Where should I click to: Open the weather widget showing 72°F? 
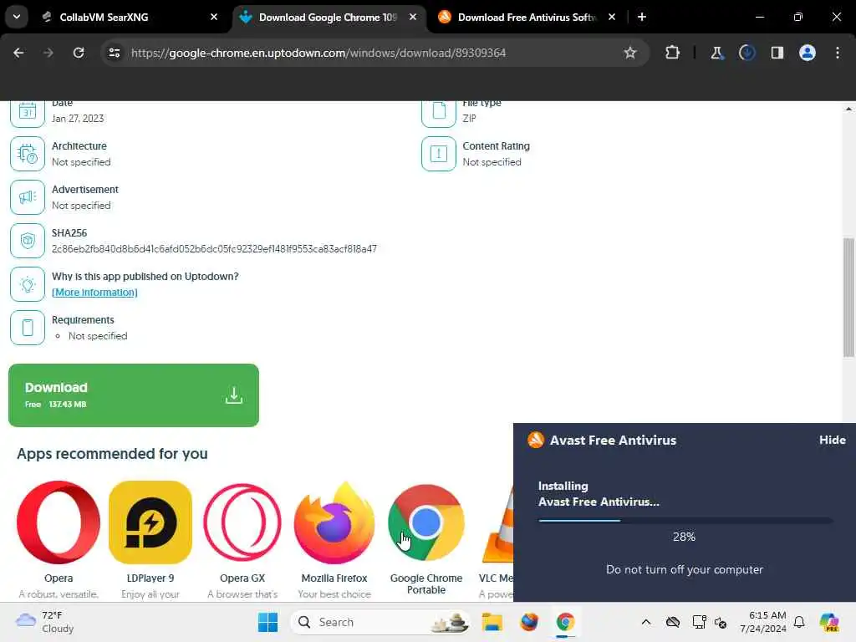45,622
